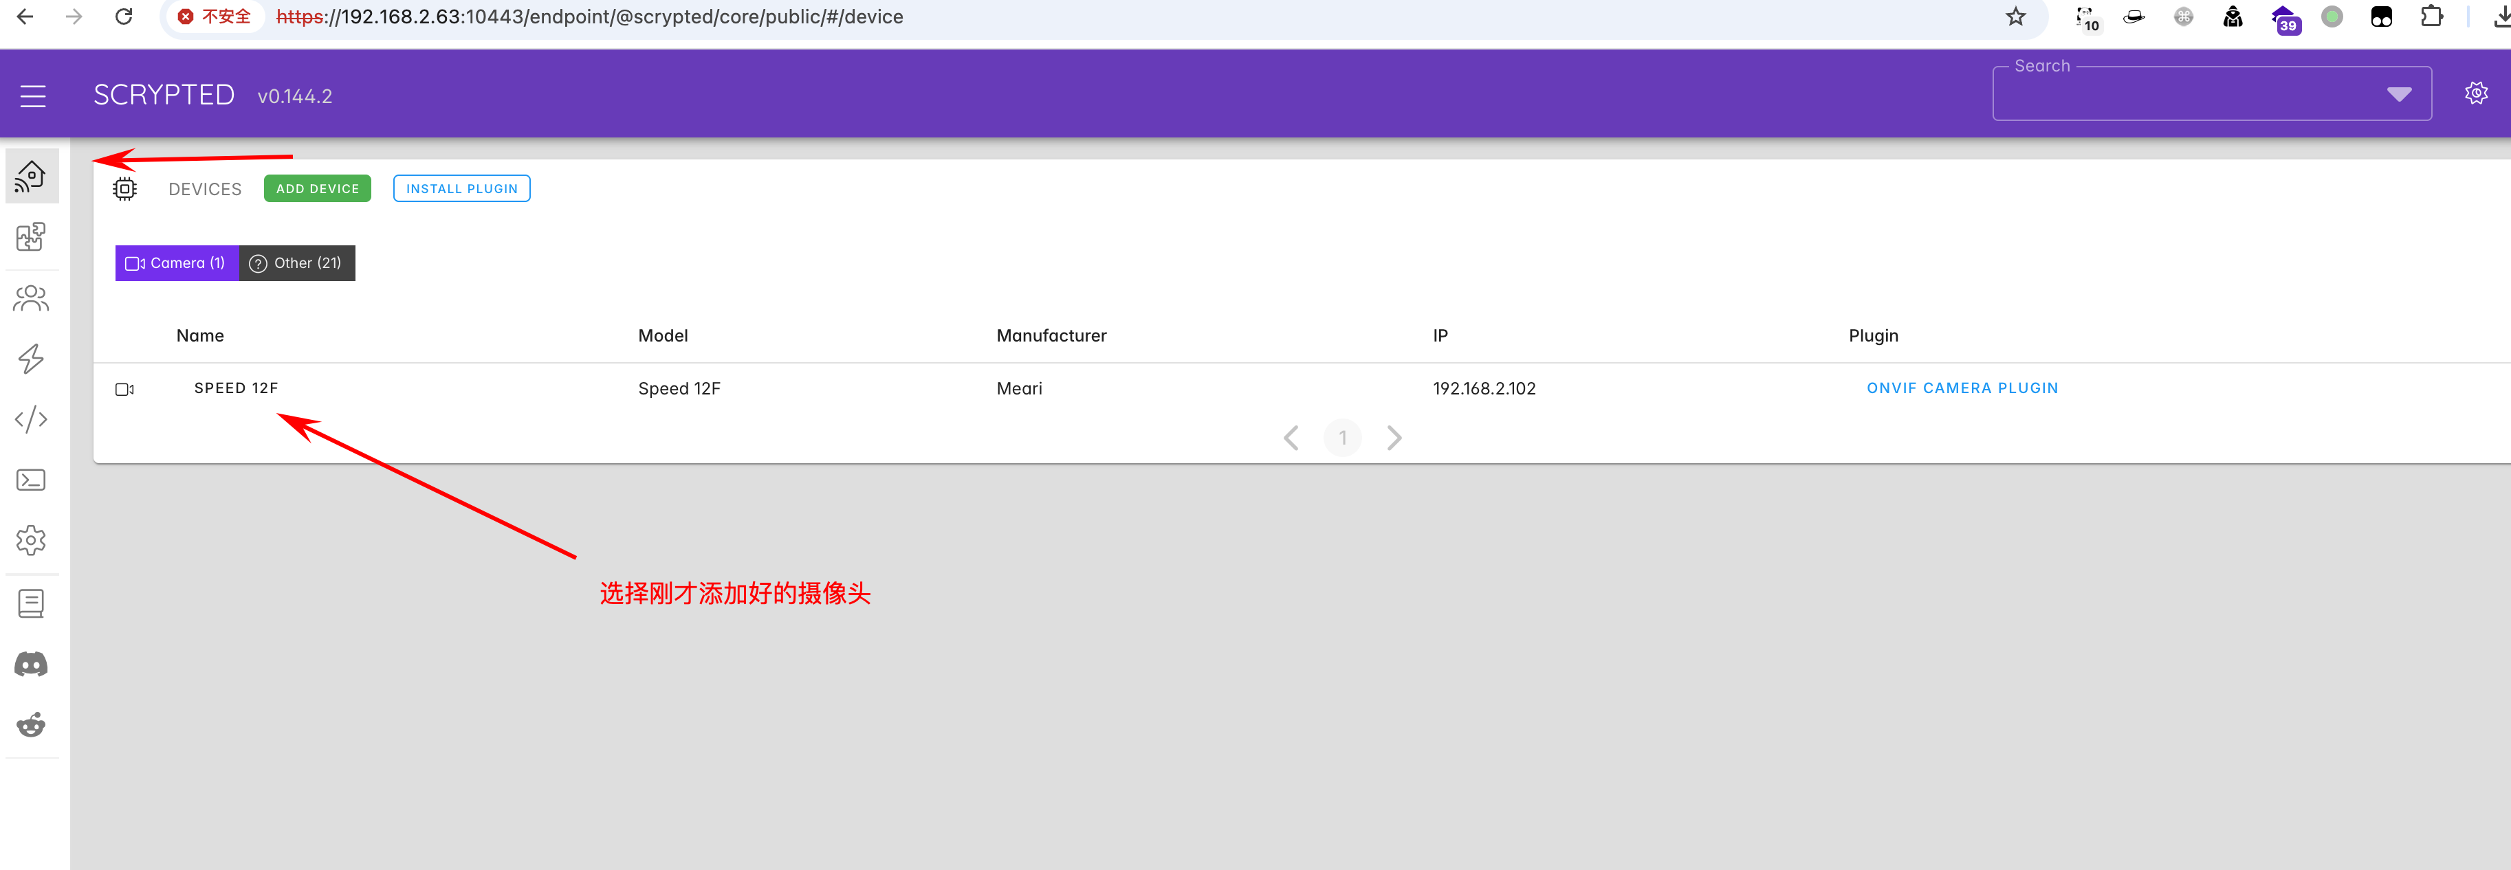Select the Camera (1) tab
The height and width of the screenshot is (870, 2511).
coord(177,263)
